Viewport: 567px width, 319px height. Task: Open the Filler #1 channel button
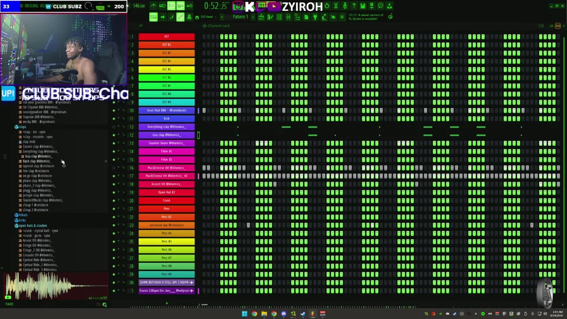167,151
